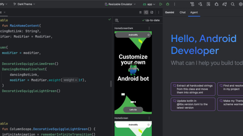Viewport: 243px width, 136px height.
Task: Select the HomeScreenDark preview thumbnail
Action: [133, 73]
